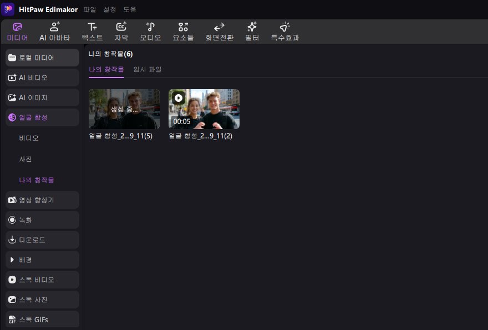Select the 생성 중... thumbnail

pyautogui.click(x=124, y=109)
